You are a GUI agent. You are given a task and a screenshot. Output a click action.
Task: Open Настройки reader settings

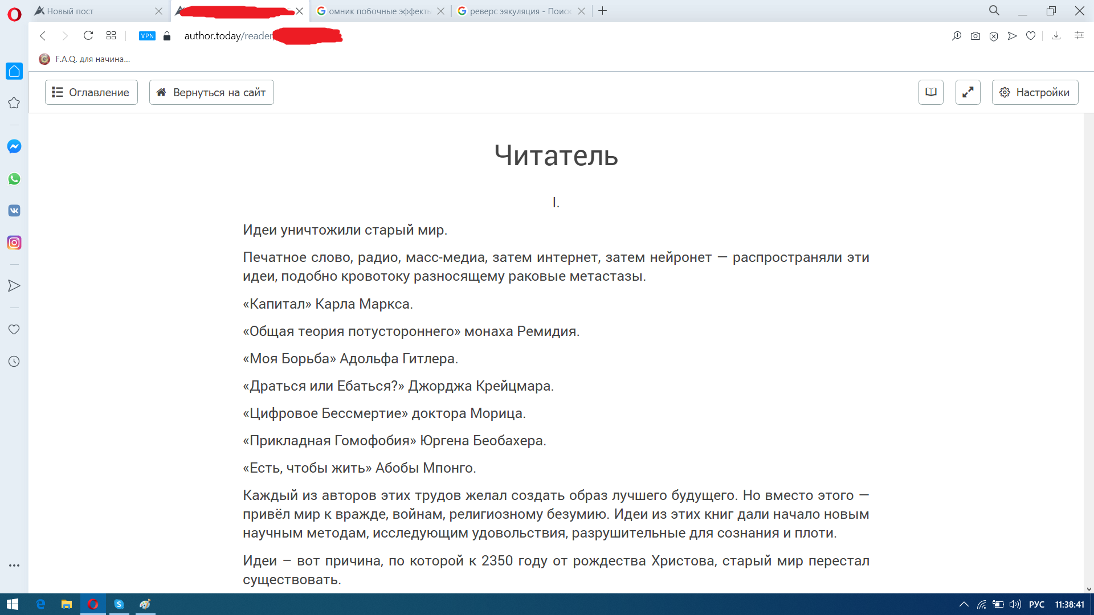1035,92
